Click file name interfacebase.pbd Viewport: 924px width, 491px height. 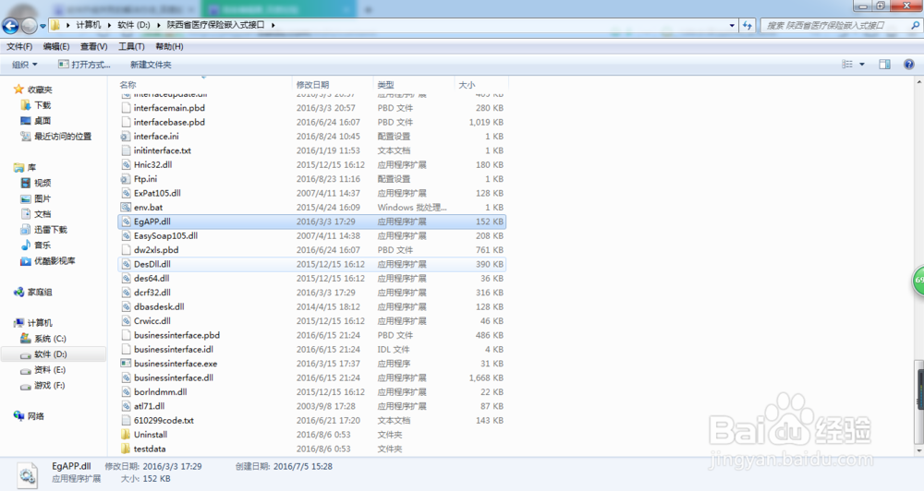169,122
